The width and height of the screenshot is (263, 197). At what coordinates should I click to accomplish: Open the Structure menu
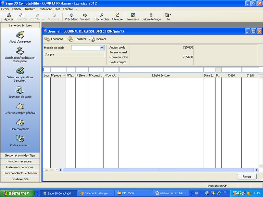(x=29, y=9)
